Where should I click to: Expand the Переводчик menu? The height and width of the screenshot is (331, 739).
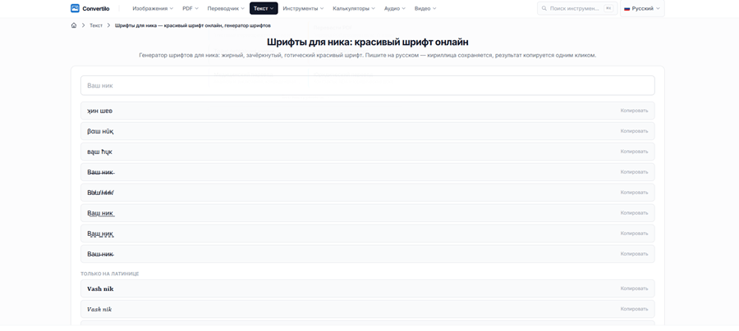point(227,8)
